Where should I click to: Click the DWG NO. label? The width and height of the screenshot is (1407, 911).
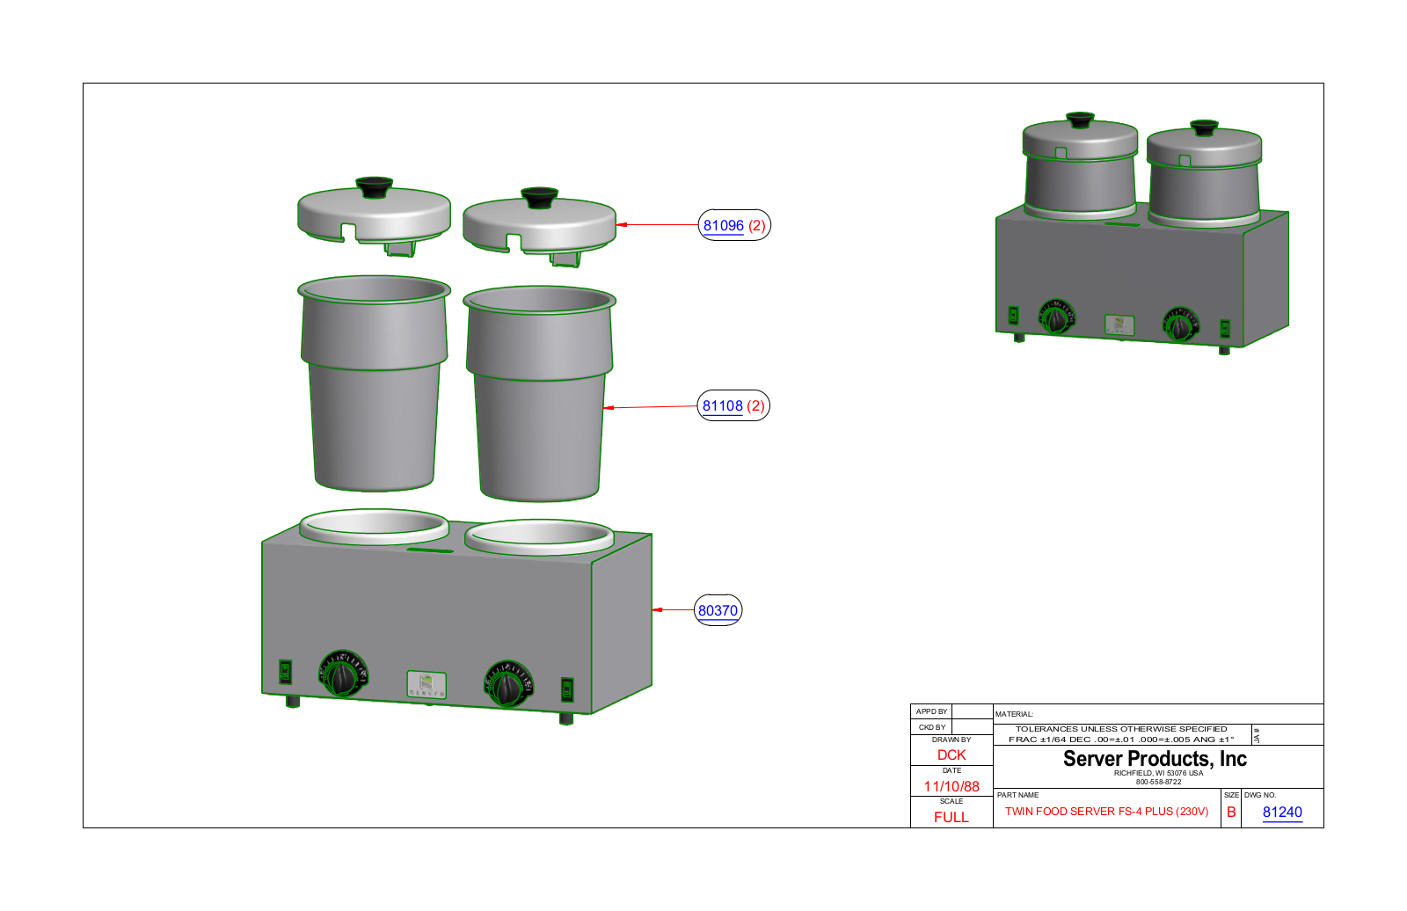click(1260, 795)
